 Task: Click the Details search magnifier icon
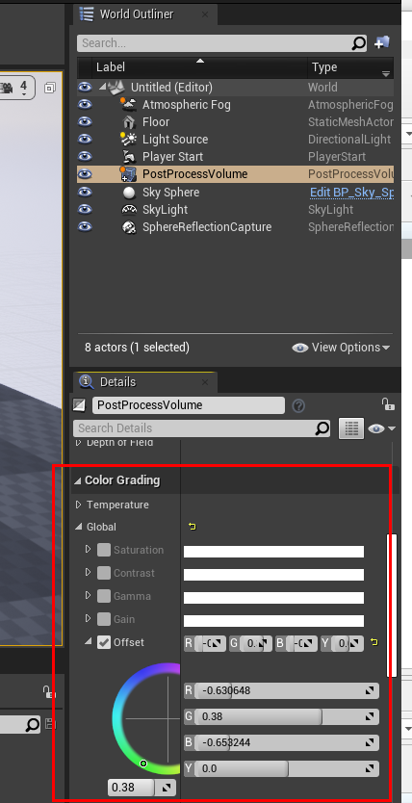pos(322,428)
